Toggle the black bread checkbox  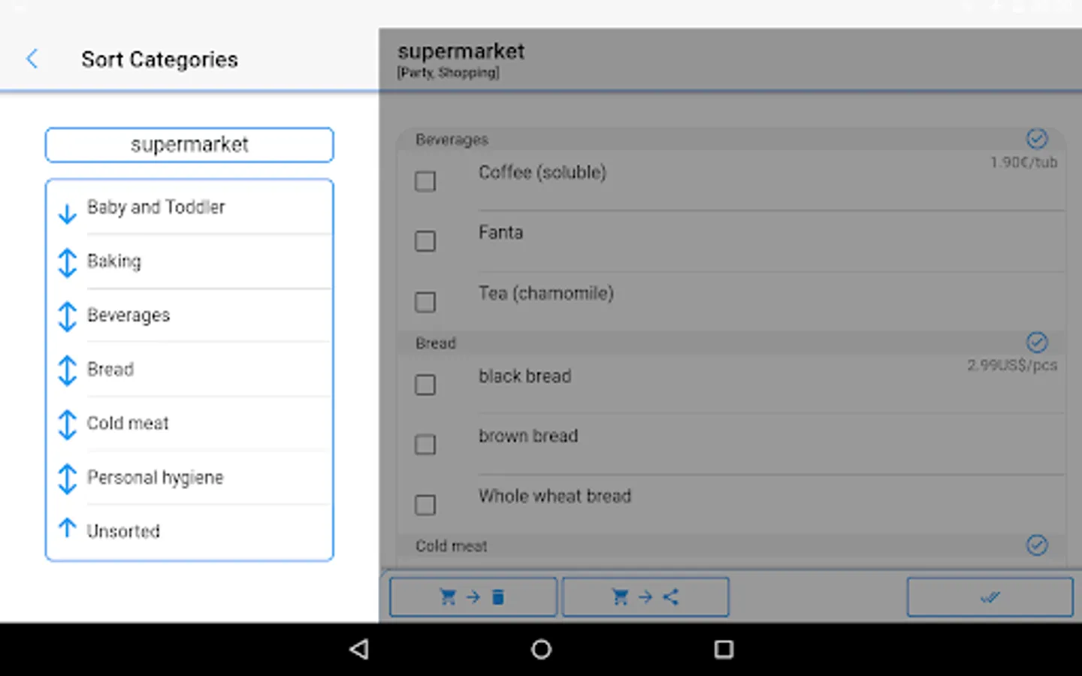[x=425, y=385]
